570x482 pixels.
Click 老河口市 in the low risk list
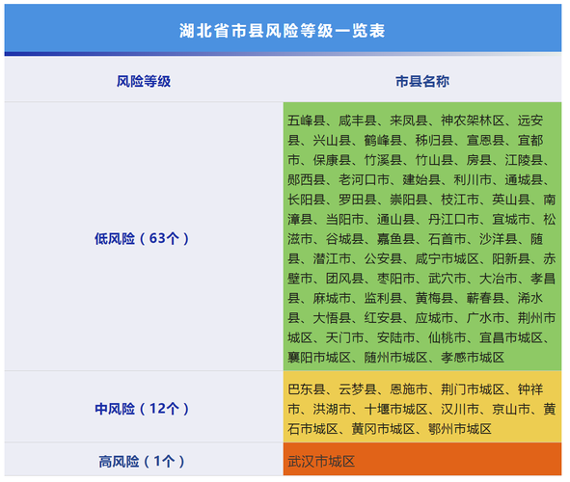pyautogui.click(x=365, y=180)
